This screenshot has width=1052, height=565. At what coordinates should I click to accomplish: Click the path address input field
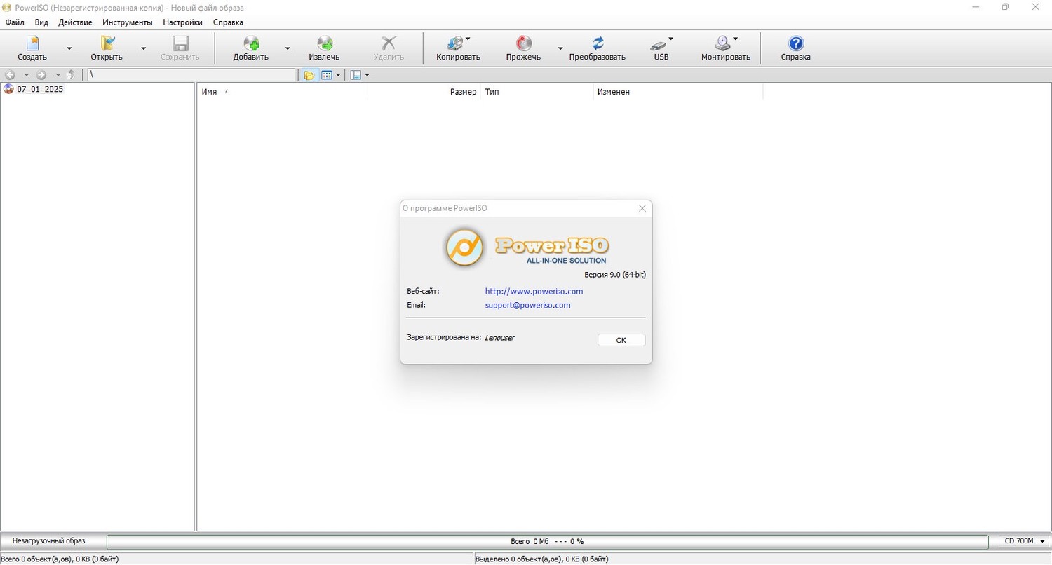[192, 75]
